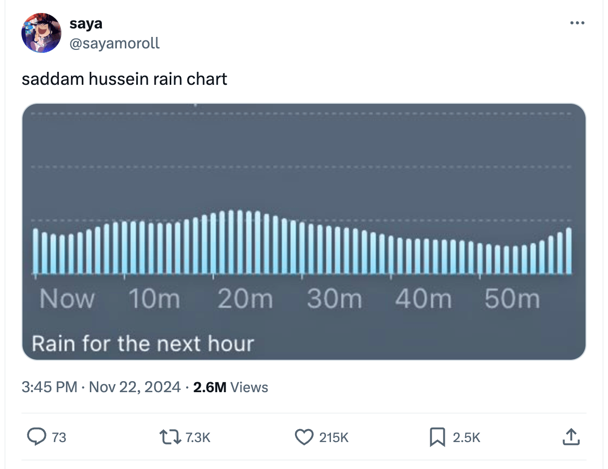Click the reply speech bubble icon
608x469 pixels.
pyautogui.click(x=36, y=438)
